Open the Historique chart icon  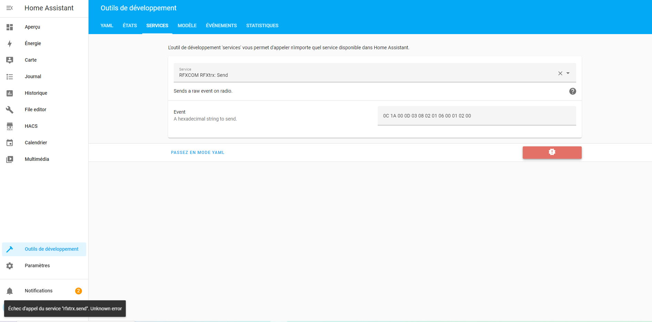[10, 93]
